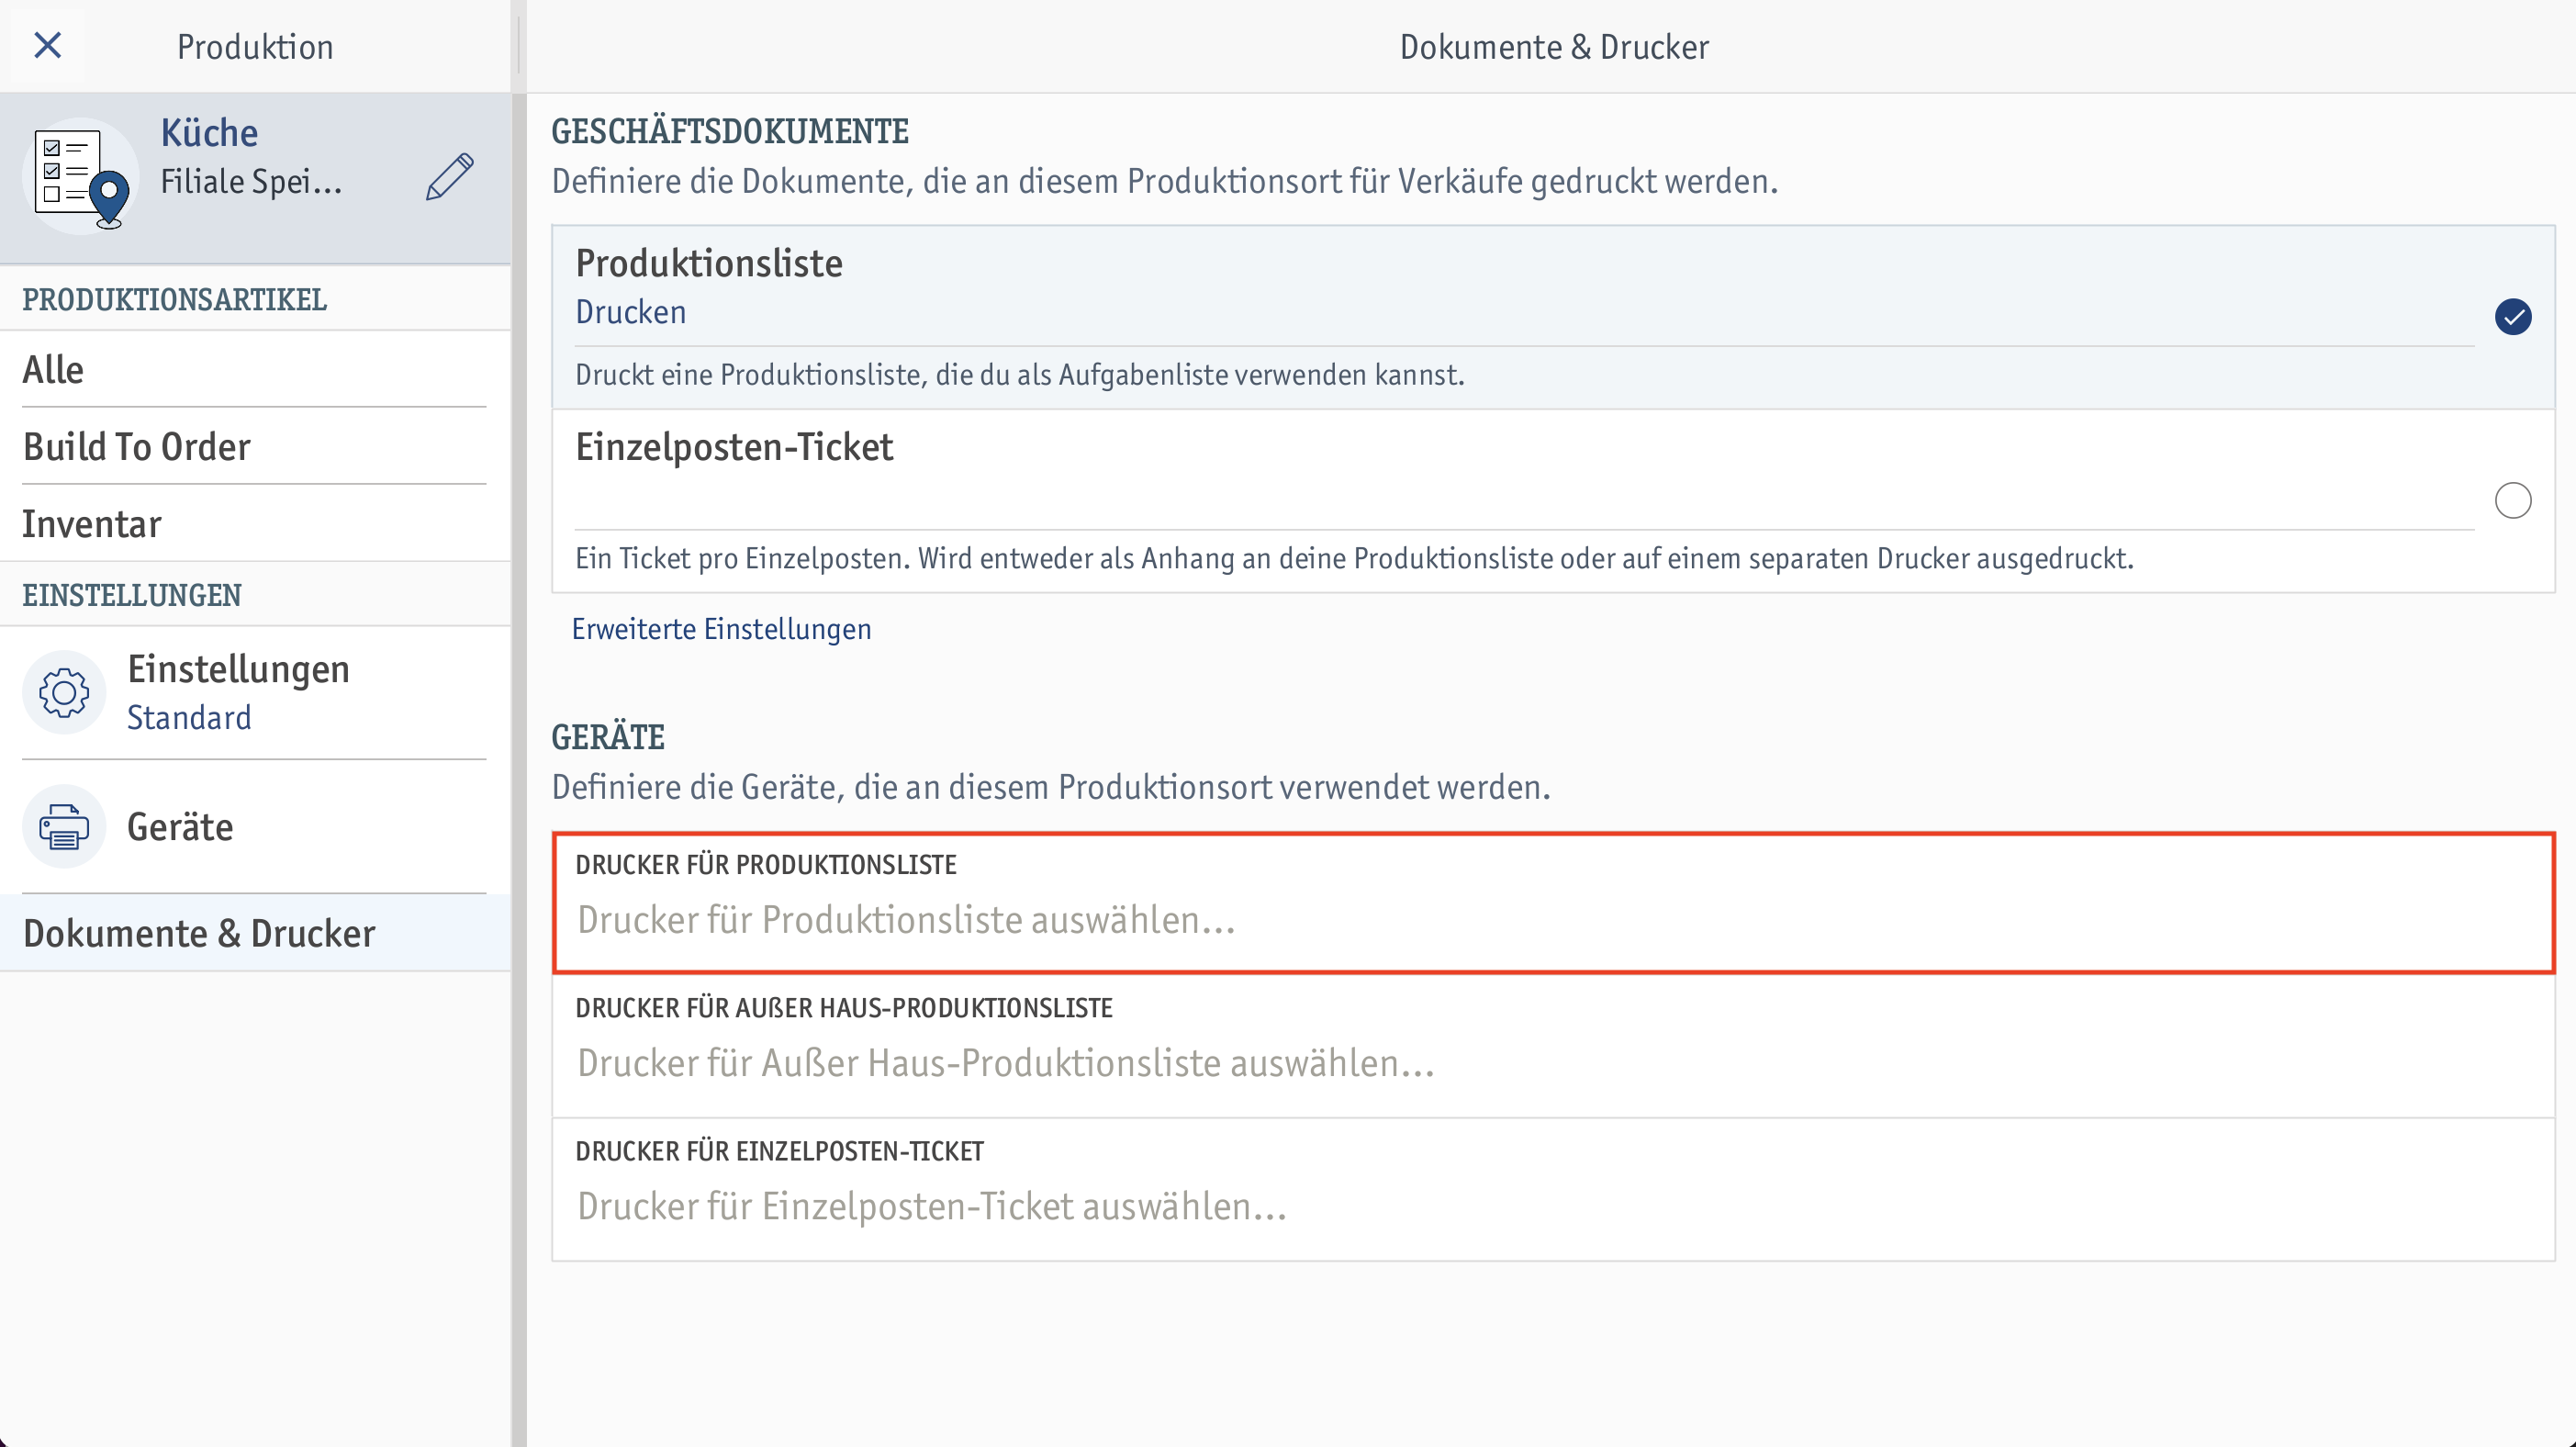
Task: Open Einstellungen Standard entry
Action: tap(255, 692)
